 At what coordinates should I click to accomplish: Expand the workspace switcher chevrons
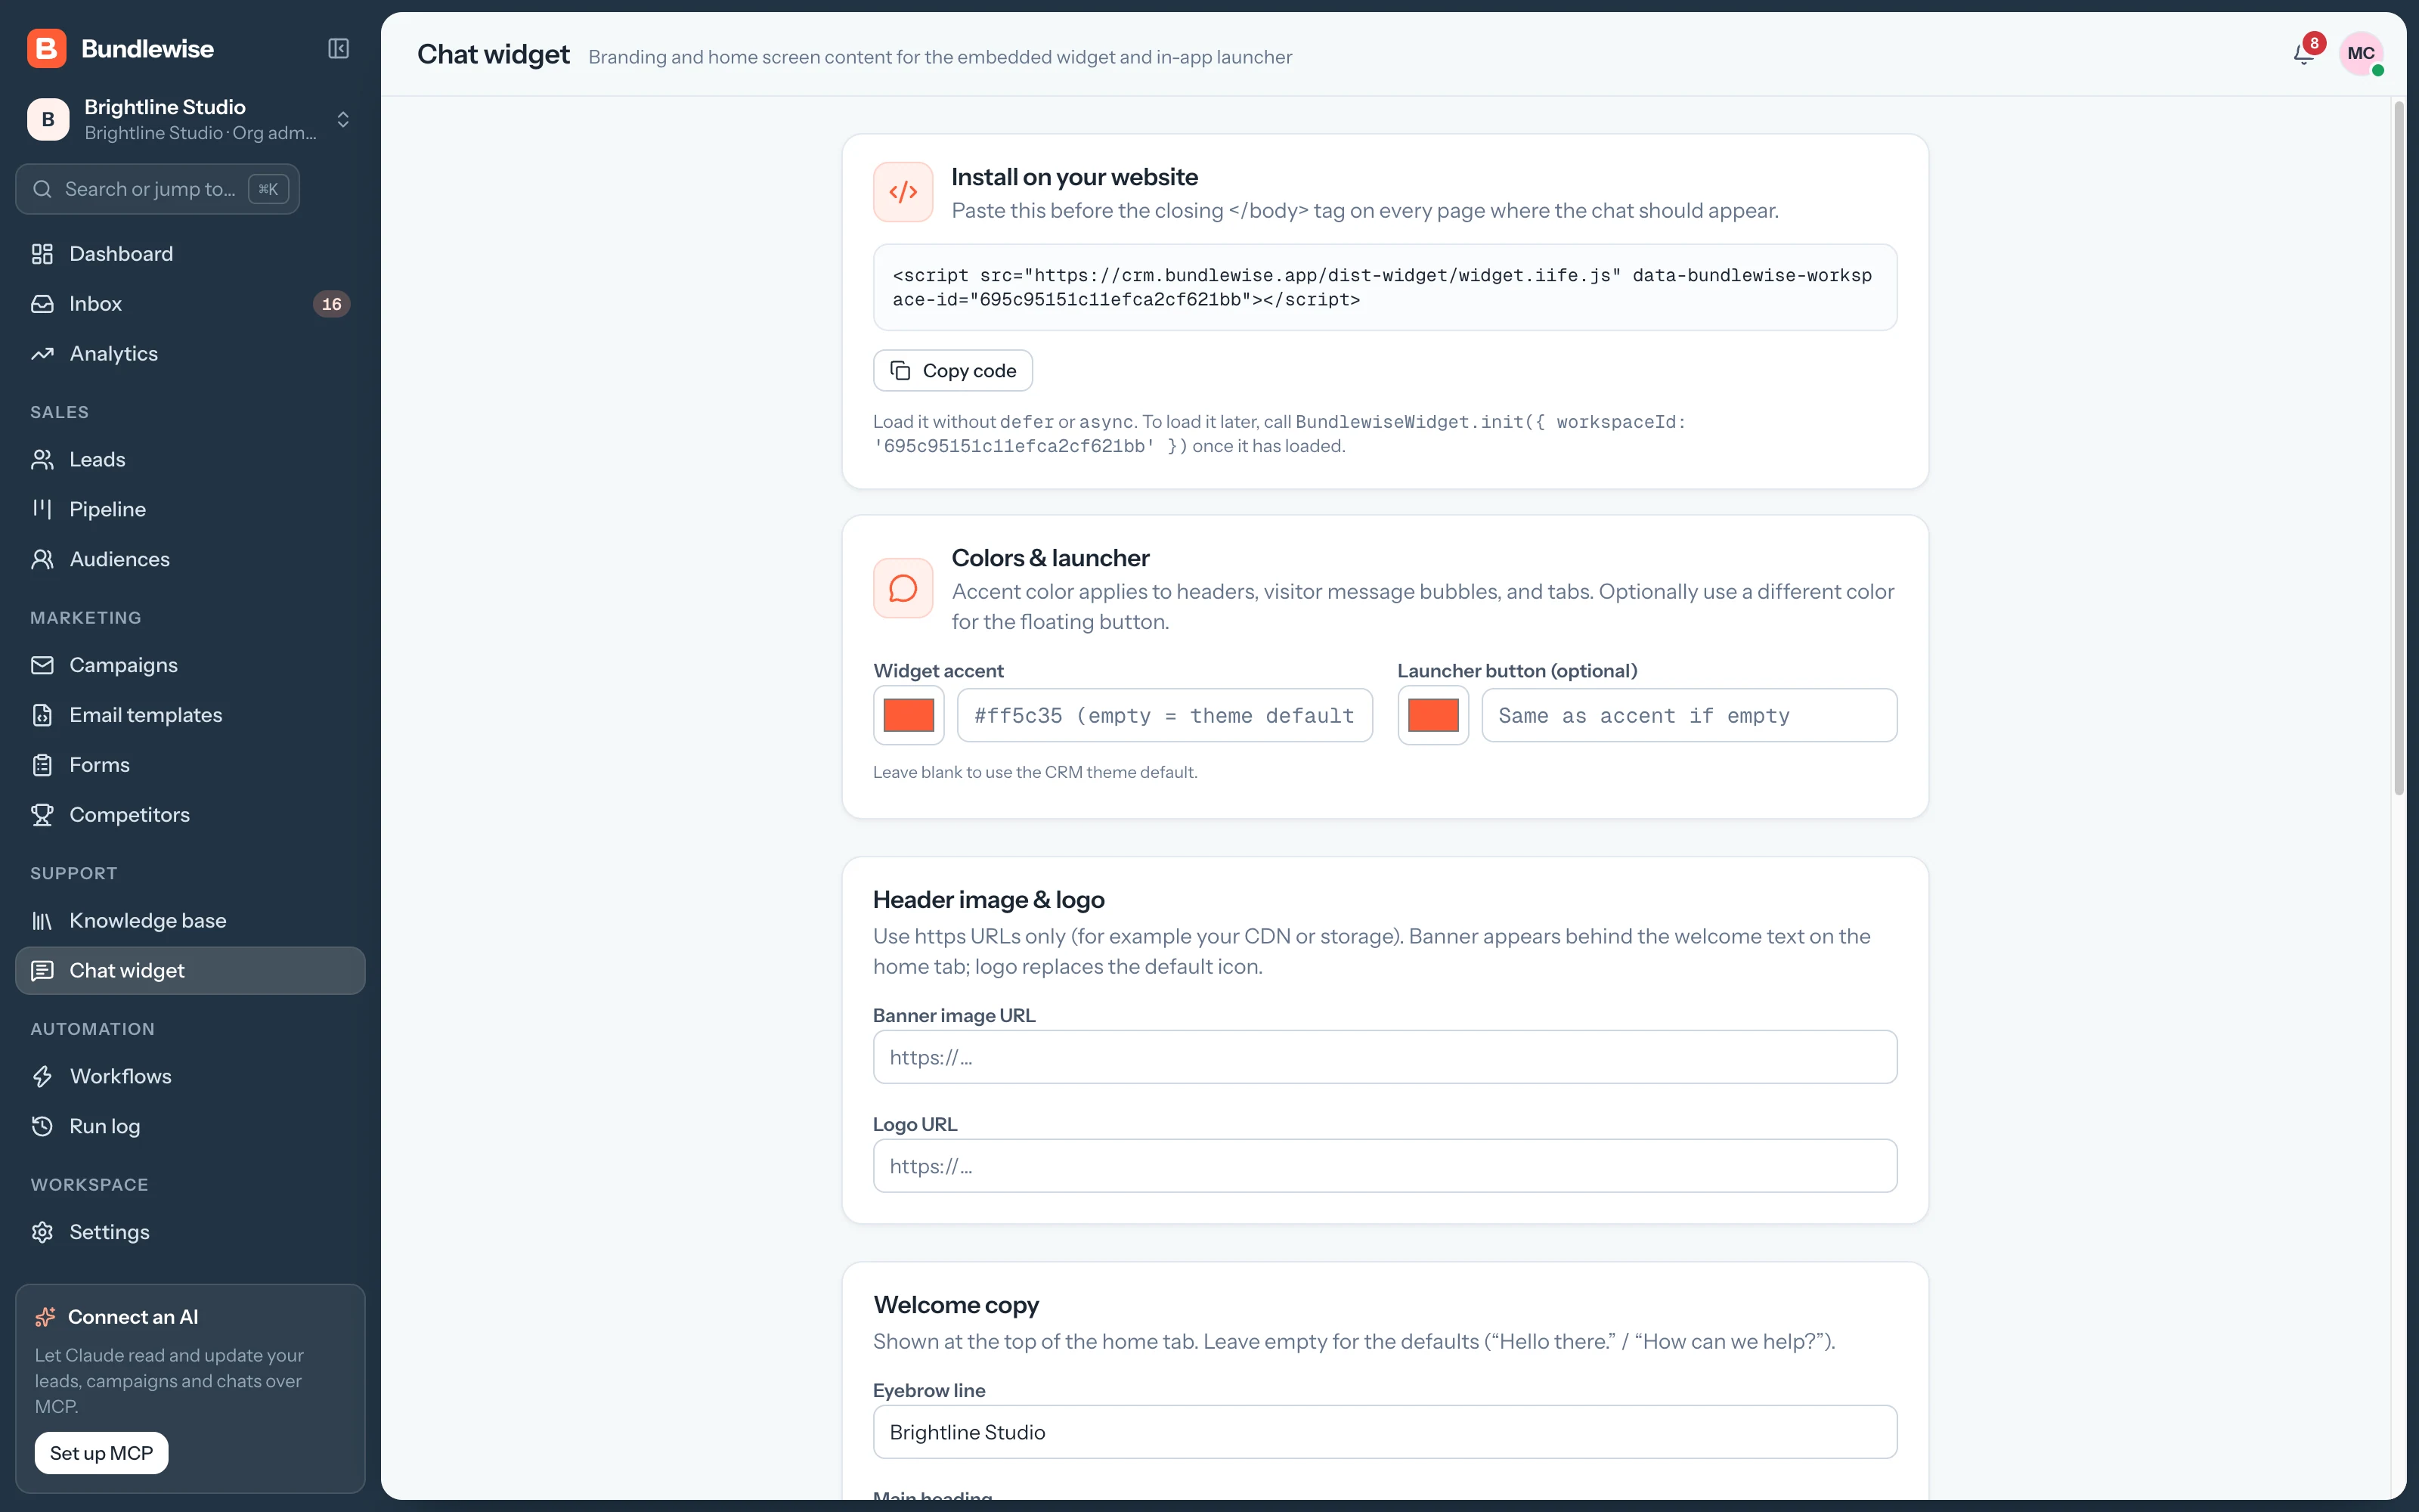343,119
